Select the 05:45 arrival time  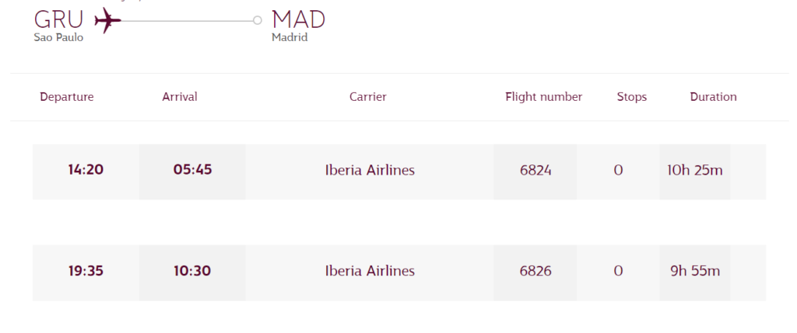point(192,171)
